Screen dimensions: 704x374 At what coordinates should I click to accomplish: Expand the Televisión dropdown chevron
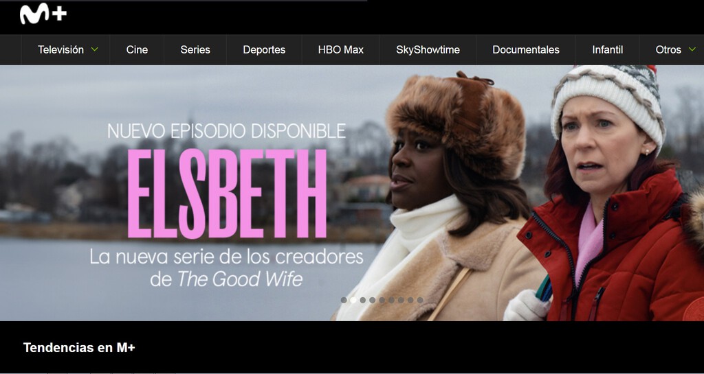tap(95, 49)
